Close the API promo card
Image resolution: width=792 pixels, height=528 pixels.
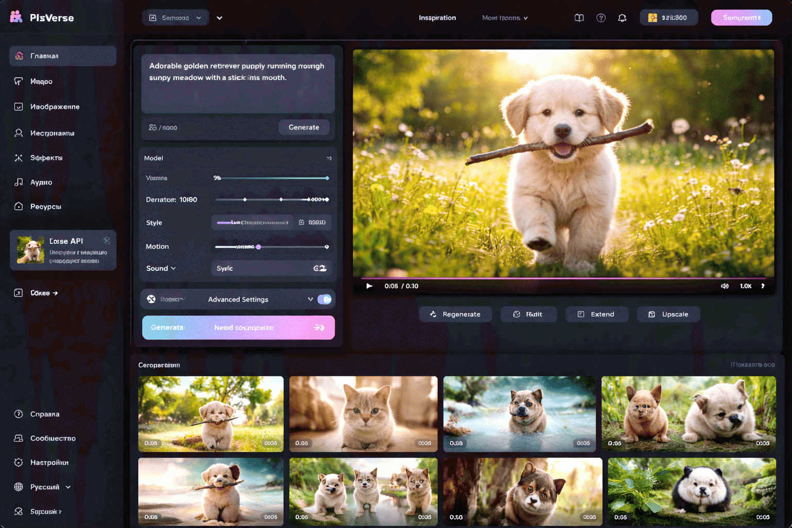(x=107, y=240)
